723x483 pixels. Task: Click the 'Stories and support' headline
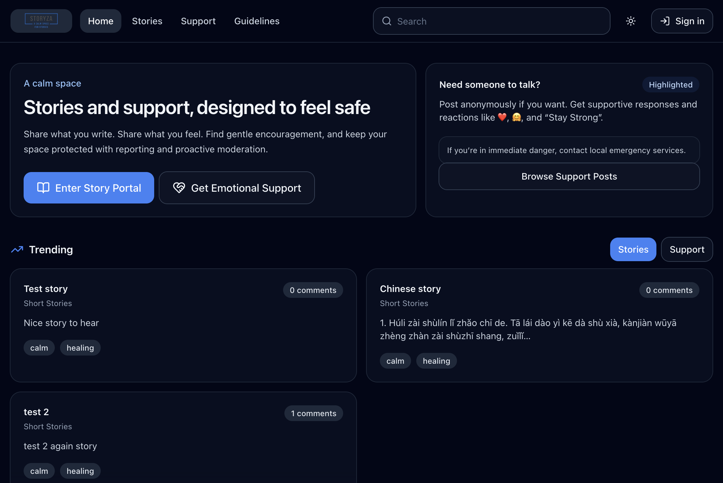pyautogui.click(x=197, y=108)
